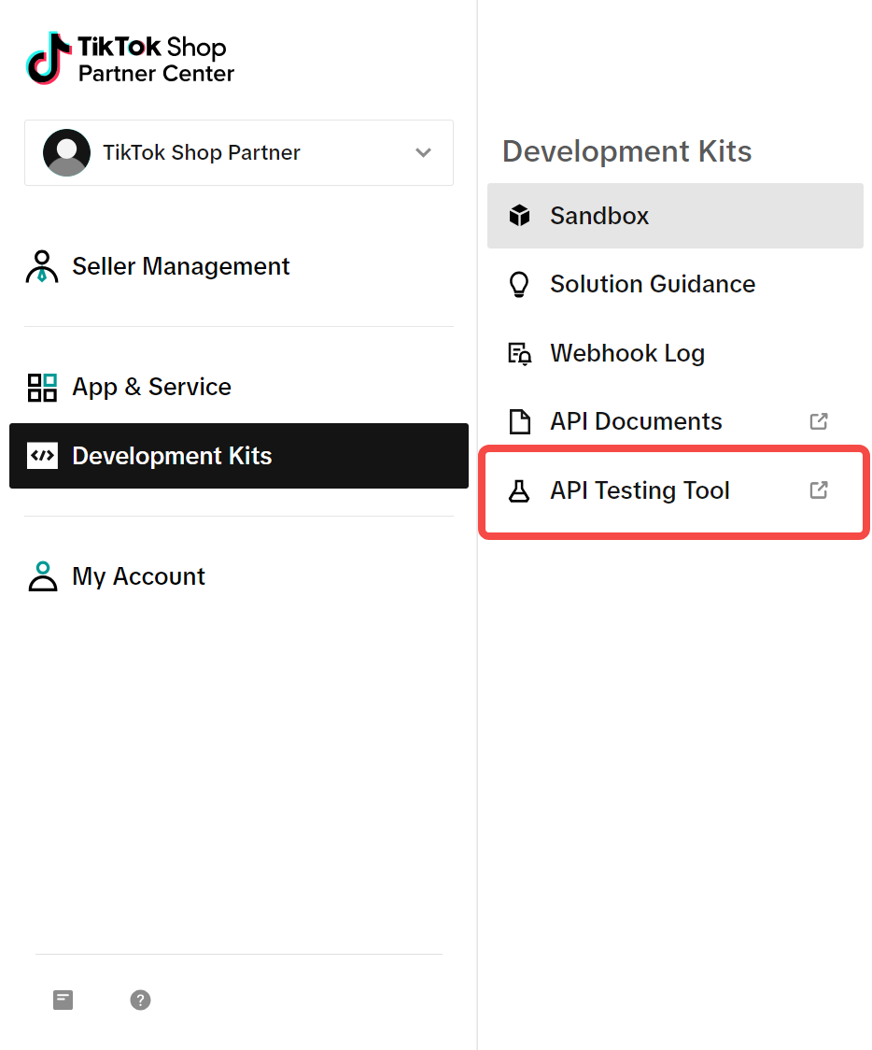The height and width of the screenshot is (1050, 872).
Task: Open App & Service menu item
Action: 151,387
